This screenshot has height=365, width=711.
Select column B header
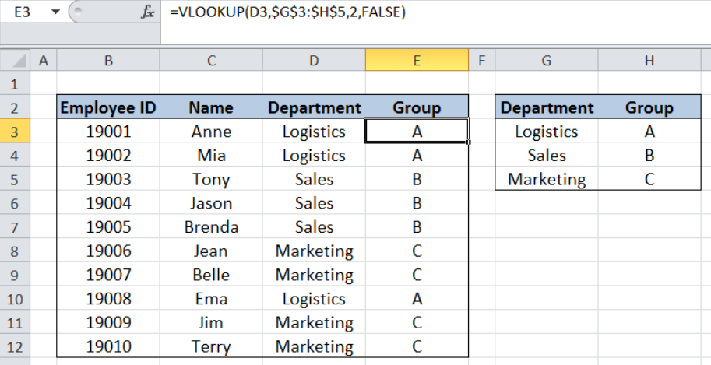(x=108, y=60)
